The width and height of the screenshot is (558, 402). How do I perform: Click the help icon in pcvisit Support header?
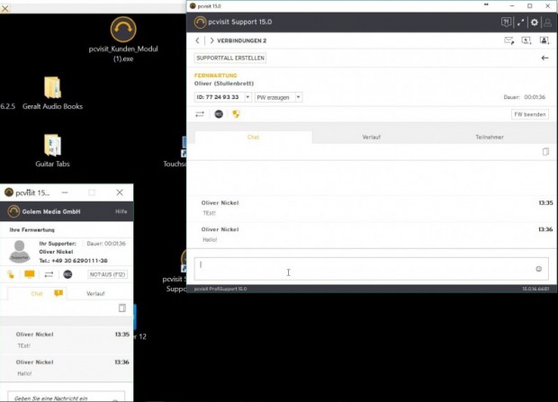(x=506, y=22)
